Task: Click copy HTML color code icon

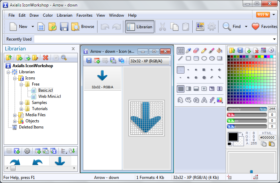Action: 264,143
